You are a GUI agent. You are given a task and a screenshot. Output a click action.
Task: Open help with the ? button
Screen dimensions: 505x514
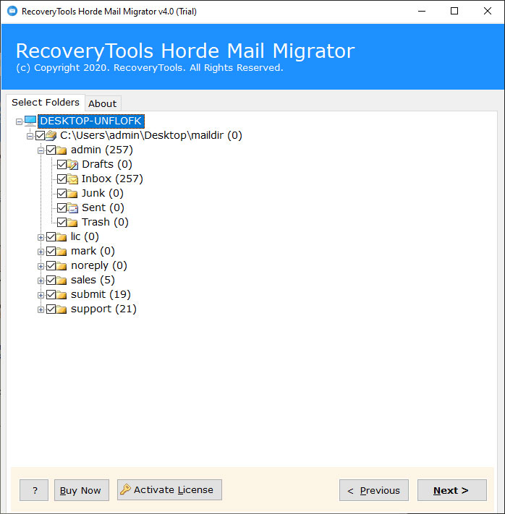point(34,490)
